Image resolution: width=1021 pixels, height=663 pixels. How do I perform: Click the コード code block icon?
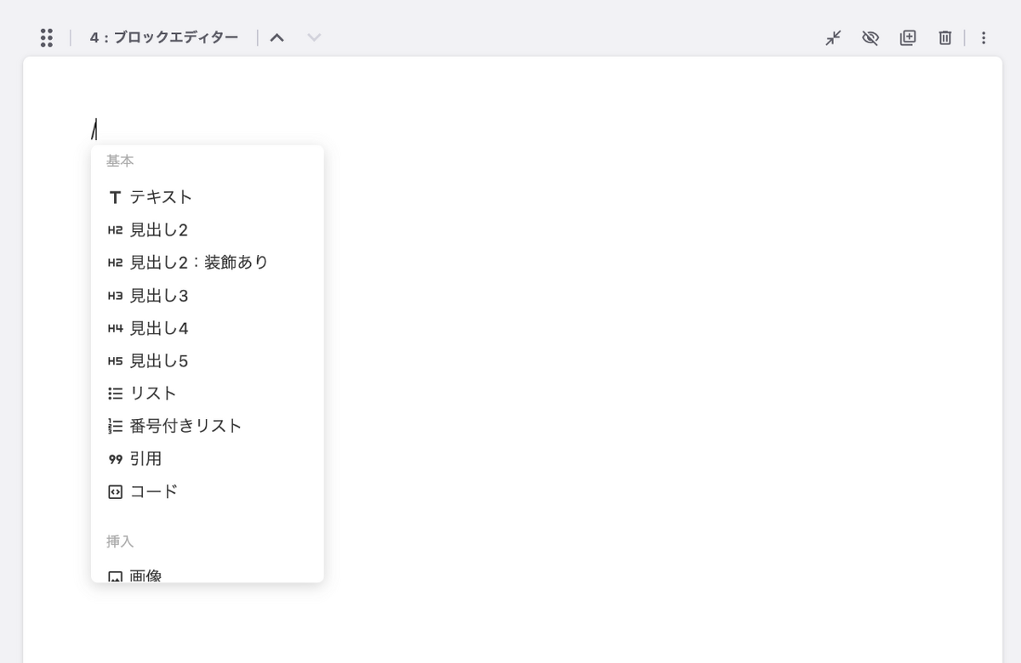click(x=113, y=491)
